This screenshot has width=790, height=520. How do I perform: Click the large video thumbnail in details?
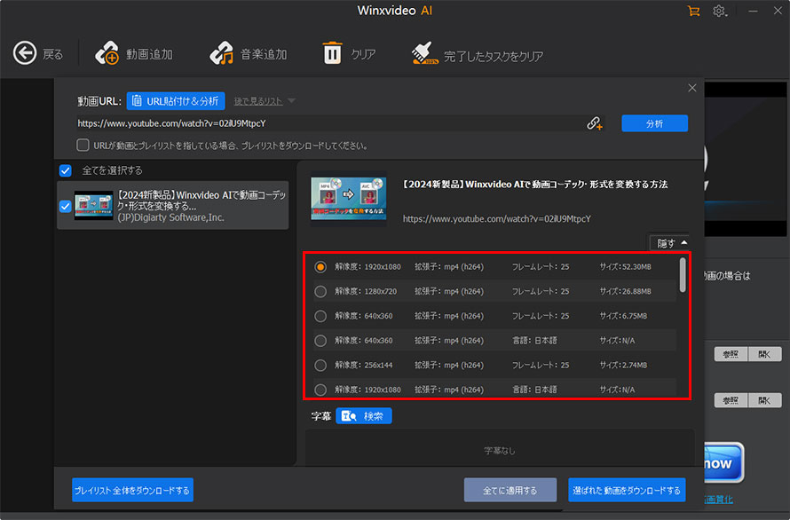tap(349, 199)
